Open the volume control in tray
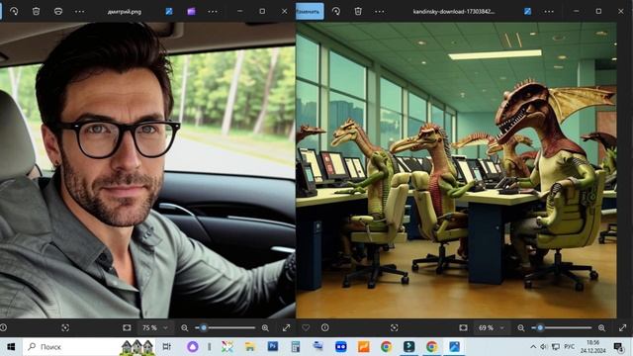Image resolution: width=633 pixels, height=356 pixels. coord(544,347)
